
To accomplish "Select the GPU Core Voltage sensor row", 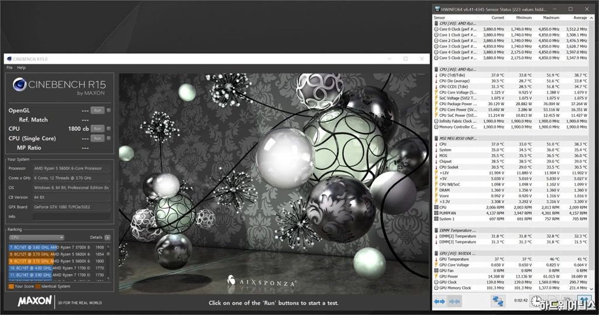I will (x=511, y=265).
